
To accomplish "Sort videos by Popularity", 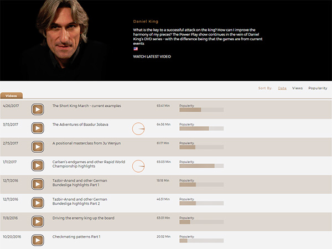I will (318, 88).
